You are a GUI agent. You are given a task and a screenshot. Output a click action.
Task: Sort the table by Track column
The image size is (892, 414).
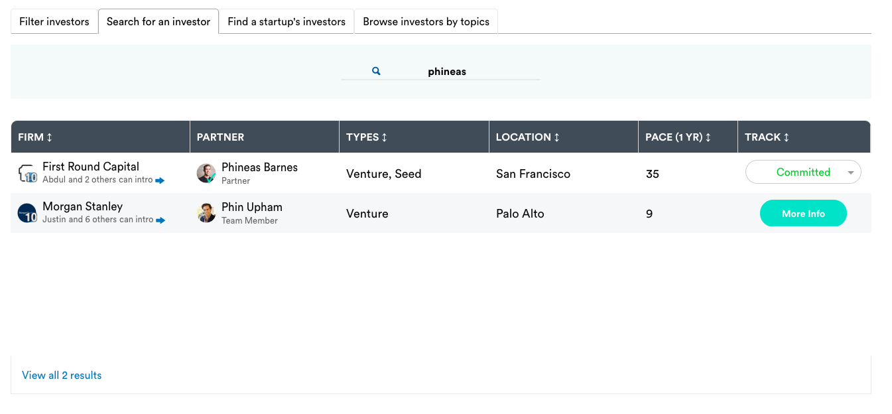click(767, 137)
